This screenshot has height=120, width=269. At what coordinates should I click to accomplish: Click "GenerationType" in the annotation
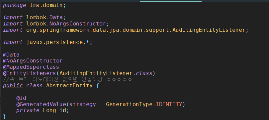point(129,104)
